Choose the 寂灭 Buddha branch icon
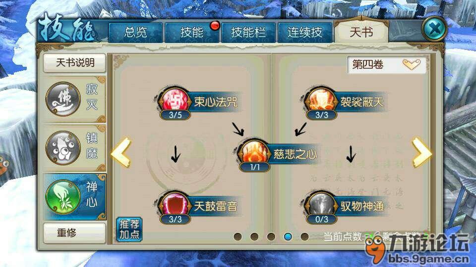Image resolution: width=476 pixels, height=267 pixels. (63, 99)
